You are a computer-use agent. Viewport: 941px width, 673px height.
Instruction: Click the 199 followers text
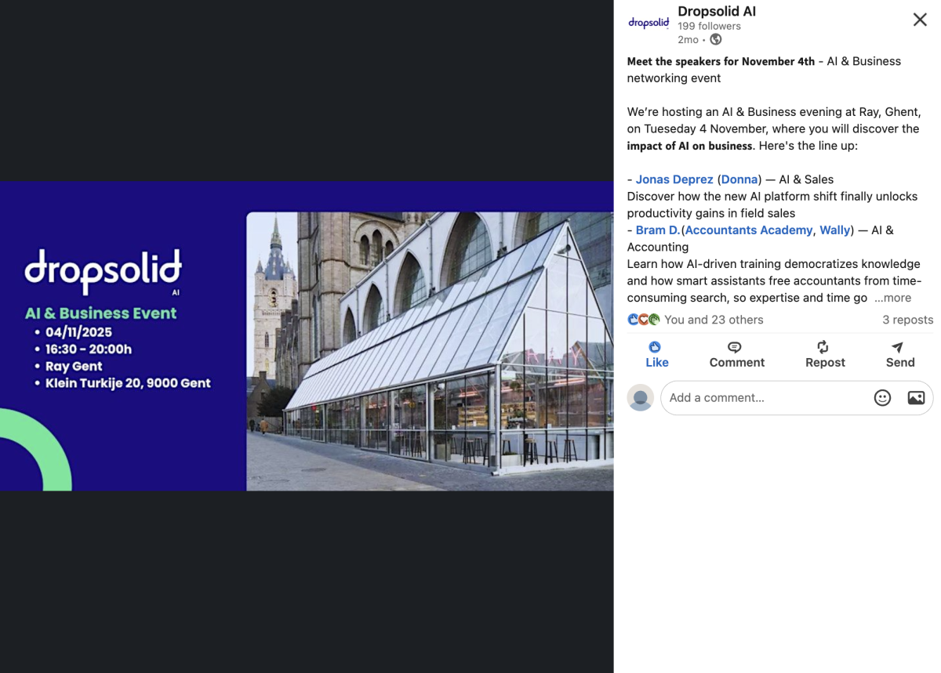pos(709,26)
